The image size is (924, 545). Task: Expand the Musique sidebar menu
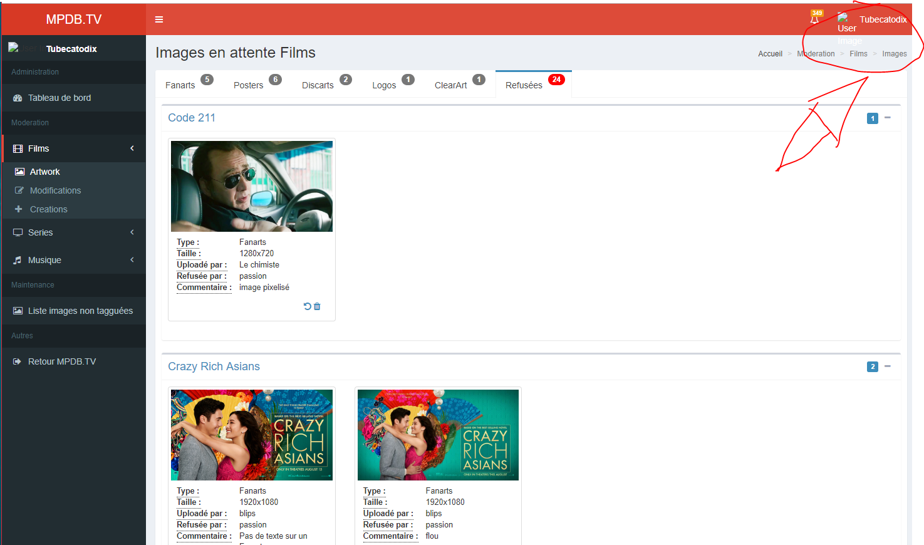pyautogui.click(x=74, y=260)
